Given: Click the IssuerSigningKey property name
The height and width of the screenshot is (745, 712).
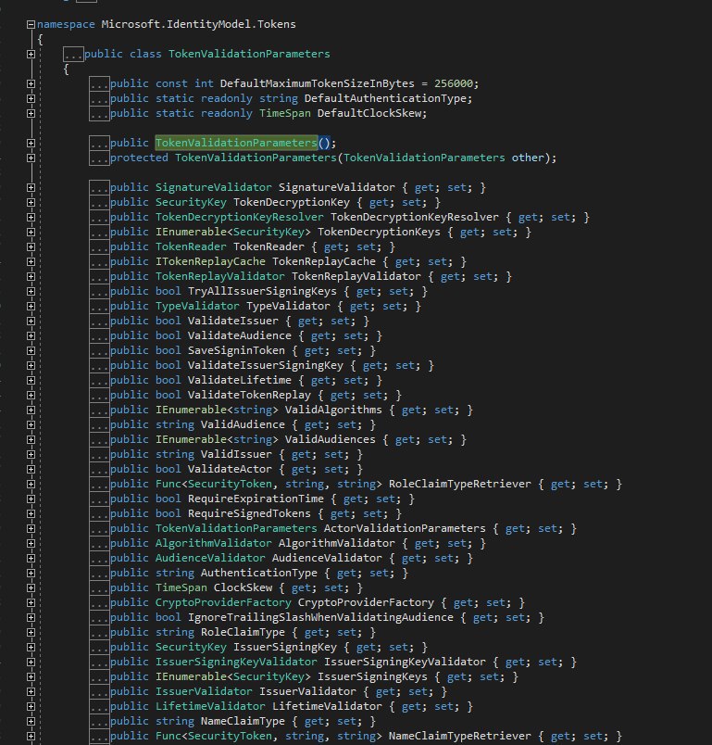Looking at the screenshot, I should [285, 647].
